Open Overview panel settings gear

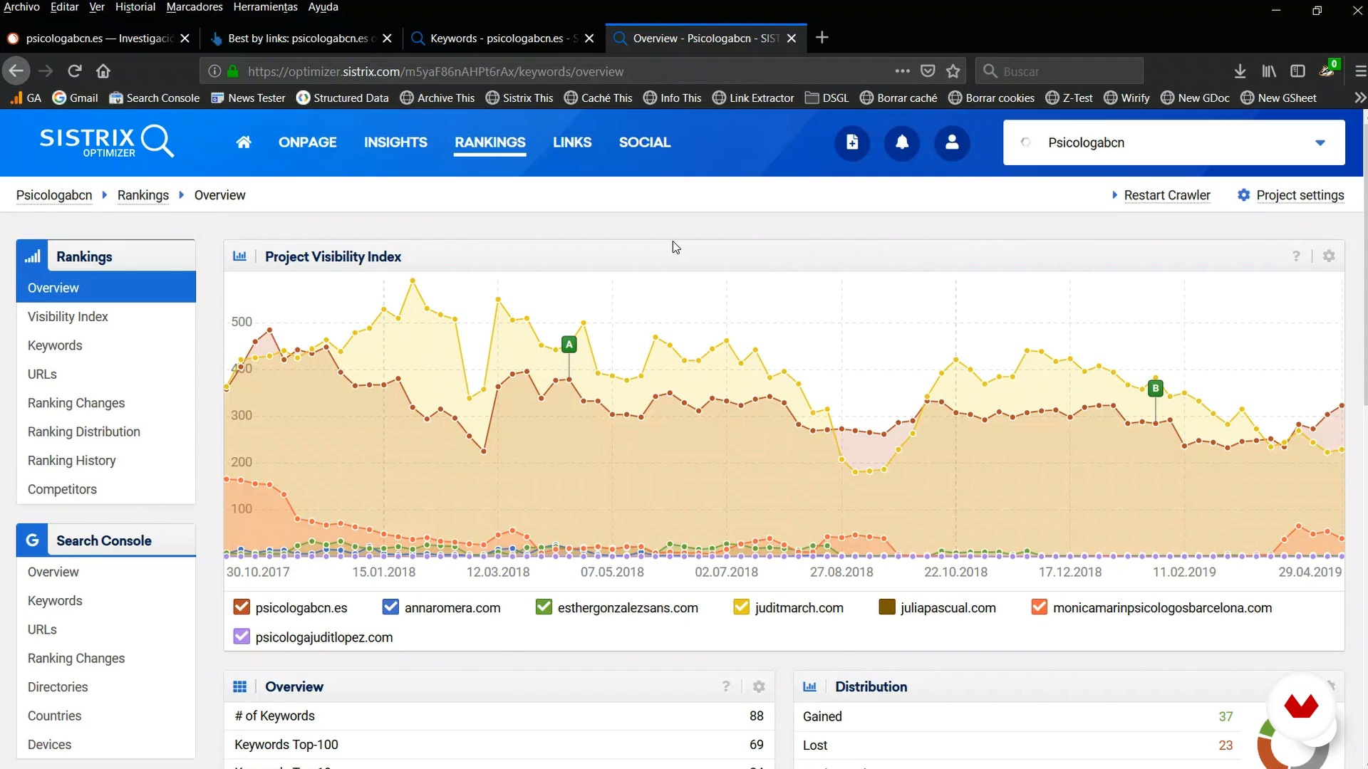click(759, 686)
